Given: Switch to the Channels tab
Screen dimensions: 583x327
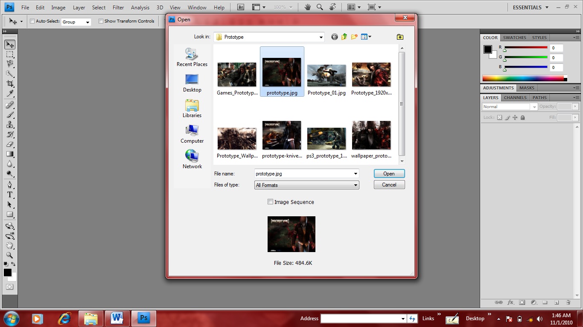Looking at the screenshot, I should (515, 98).
